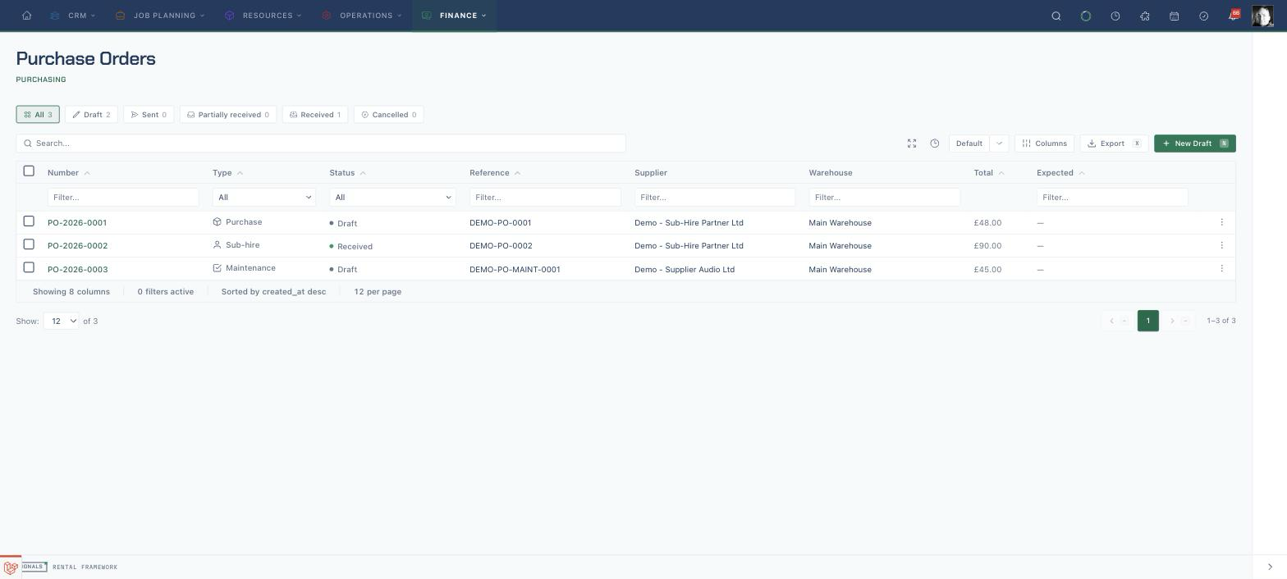
Task: Tick the checkbox for PO-2026-0002
Action: tap(29, 244)
